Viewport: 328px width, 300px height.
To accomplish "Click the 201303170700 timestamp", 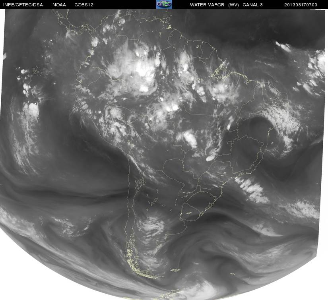I will [301, 5].
